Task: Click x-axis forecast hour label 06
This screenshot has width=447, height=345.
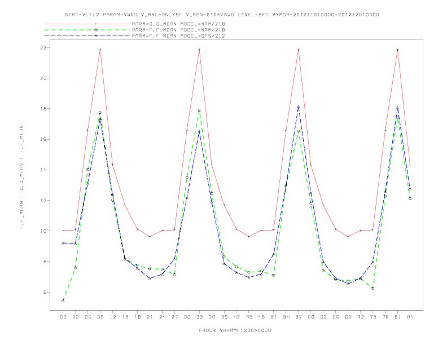Action: point(88,317)
